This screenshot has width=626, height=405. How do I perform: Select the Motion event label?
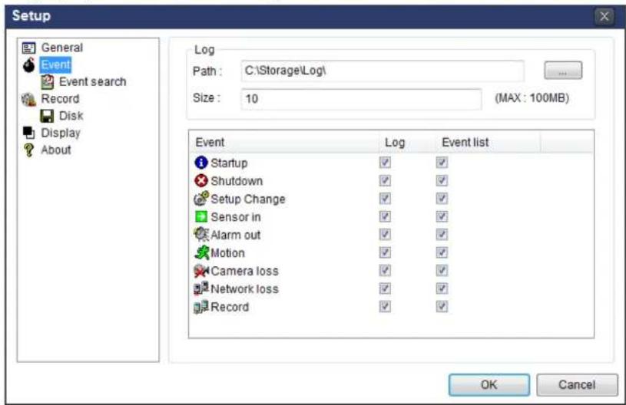click(x=227, y=252)
